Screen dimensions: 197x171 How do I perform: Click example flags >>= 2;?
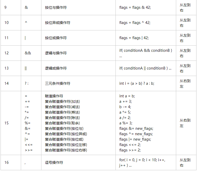pos(130,150)
